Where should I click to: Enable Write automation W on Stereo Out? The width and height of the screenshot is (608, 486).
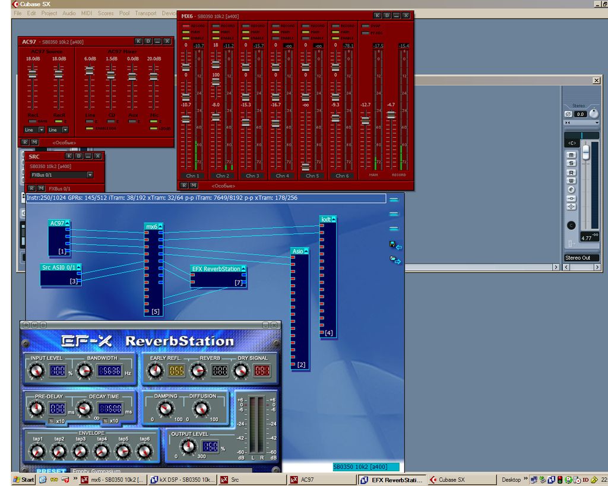571,180
